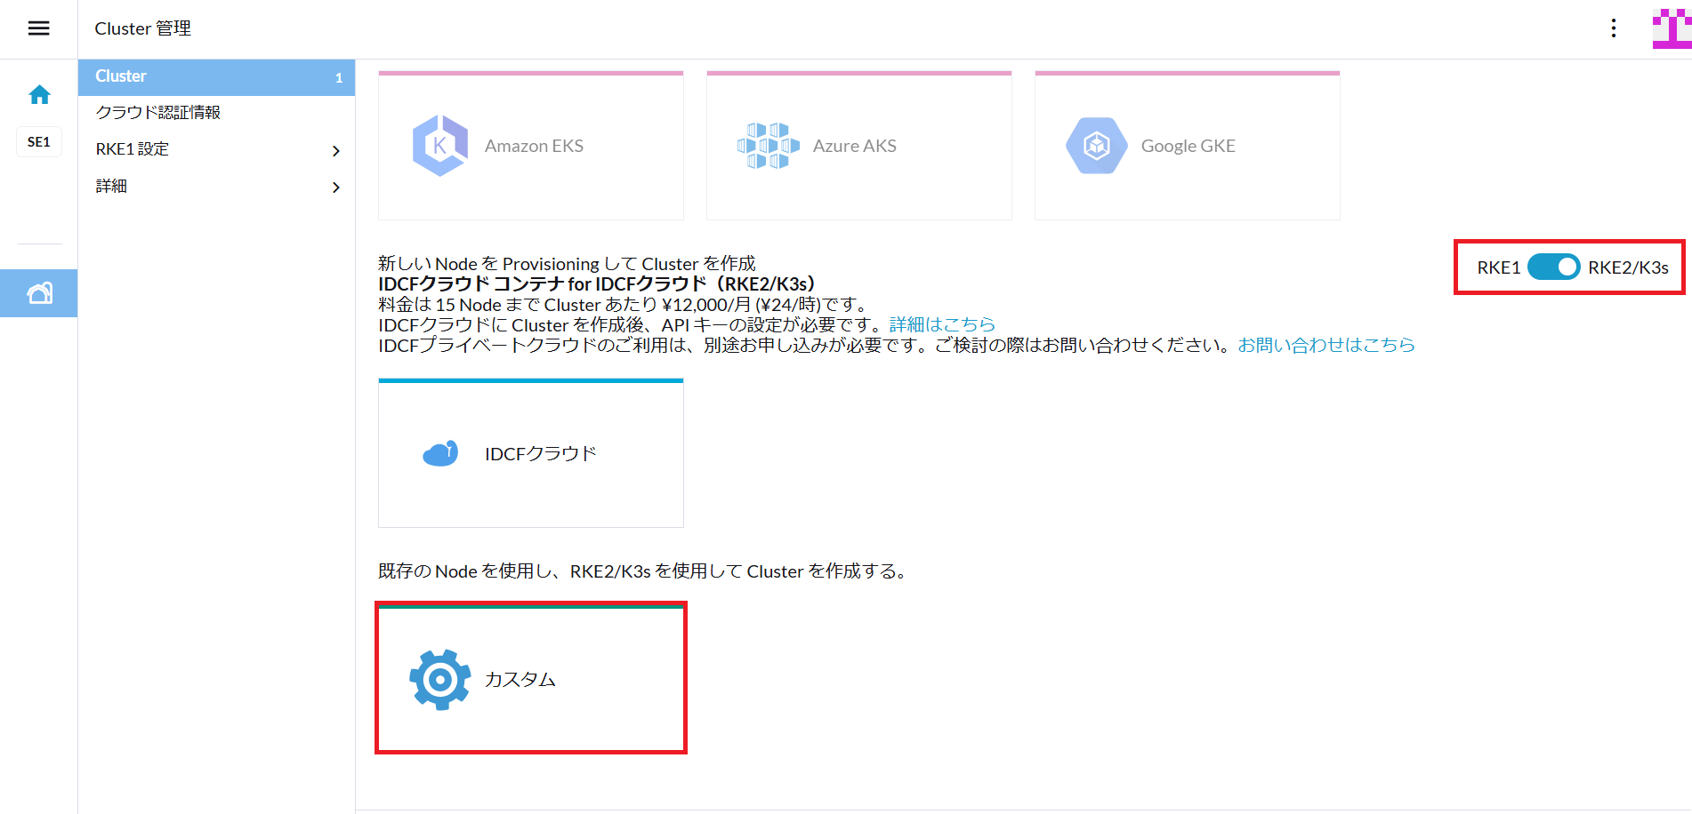Image resolution: width=1692 pixels, height=814 pixels.
Task: Click the RKE1 label beside the toggle
Action: pyautogui.click(x=1498, y=267)
